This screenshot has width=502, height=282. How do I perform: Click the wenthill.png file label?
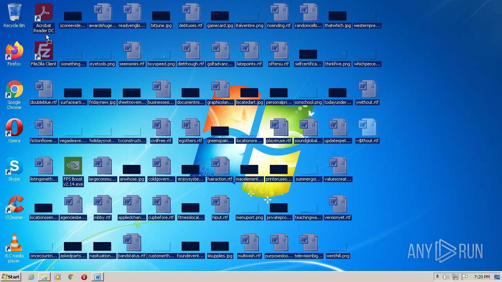tap(338, 256)
